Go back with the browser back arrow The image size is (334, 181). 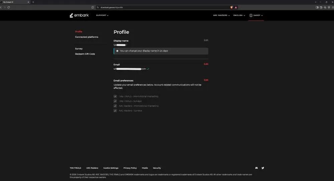pos(1,7)
